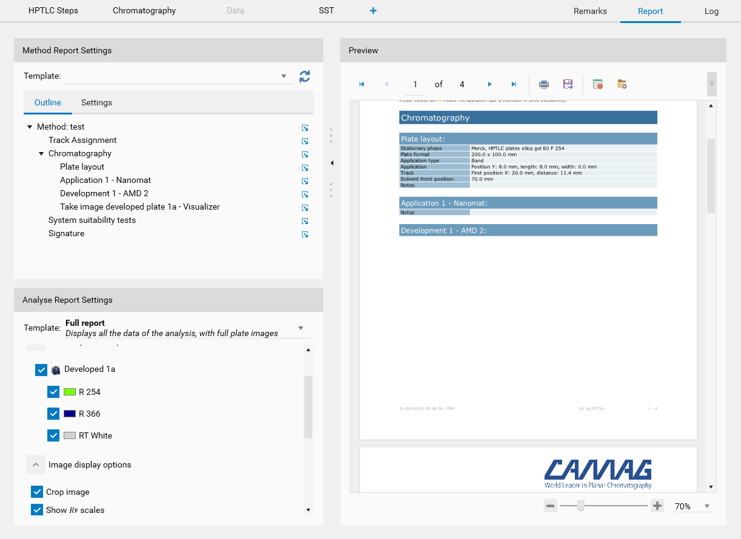Toggle the Crop image checkbox
741x539 pixels.
[x=37, y=492]
